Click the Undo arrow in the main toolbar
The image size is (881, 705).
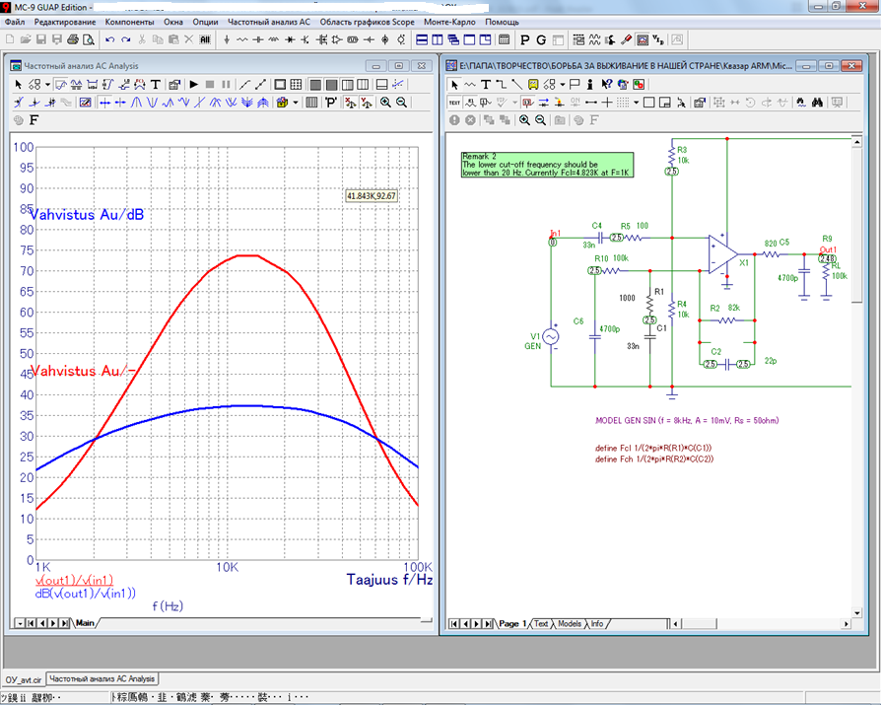(108, 40)
